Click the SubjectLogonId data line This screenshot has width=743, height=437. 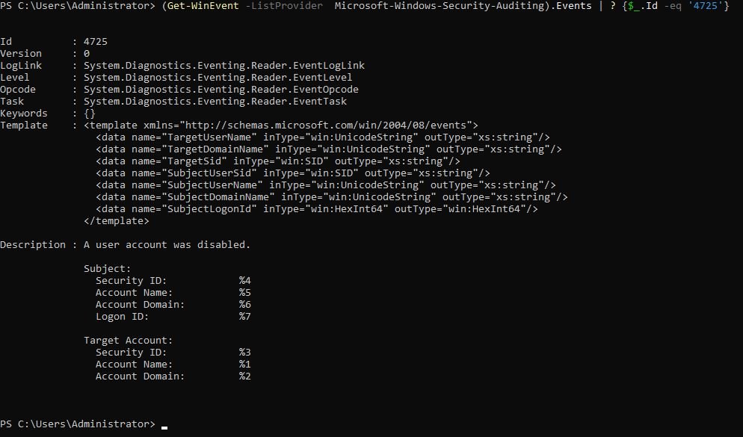(x=316, y=209)
